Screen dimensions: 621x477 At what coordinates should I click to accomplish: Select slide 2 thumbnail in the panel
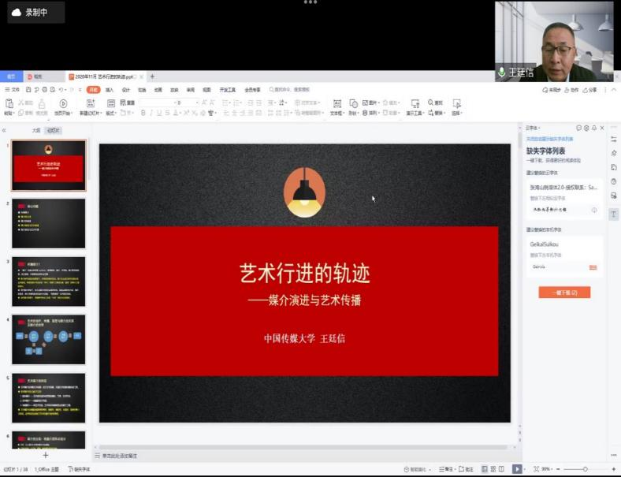point(48,223)
